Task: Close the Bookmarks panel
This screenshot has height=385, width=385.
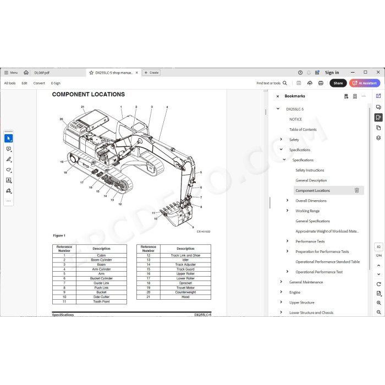Action: 277,96
